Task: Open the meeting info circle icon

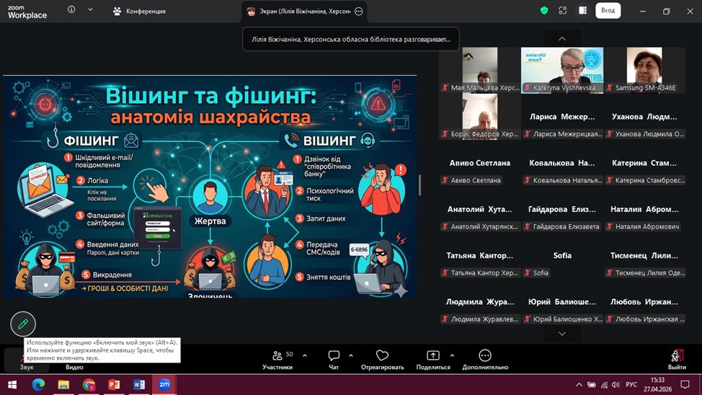Action: 71,10
